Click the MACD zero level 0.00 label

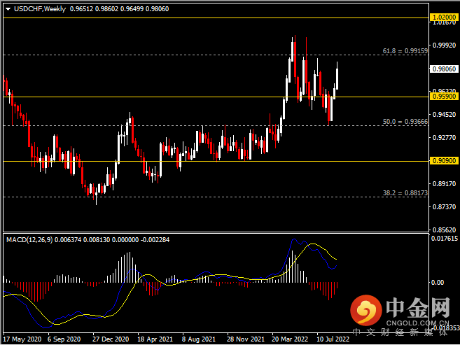(437, 282)
